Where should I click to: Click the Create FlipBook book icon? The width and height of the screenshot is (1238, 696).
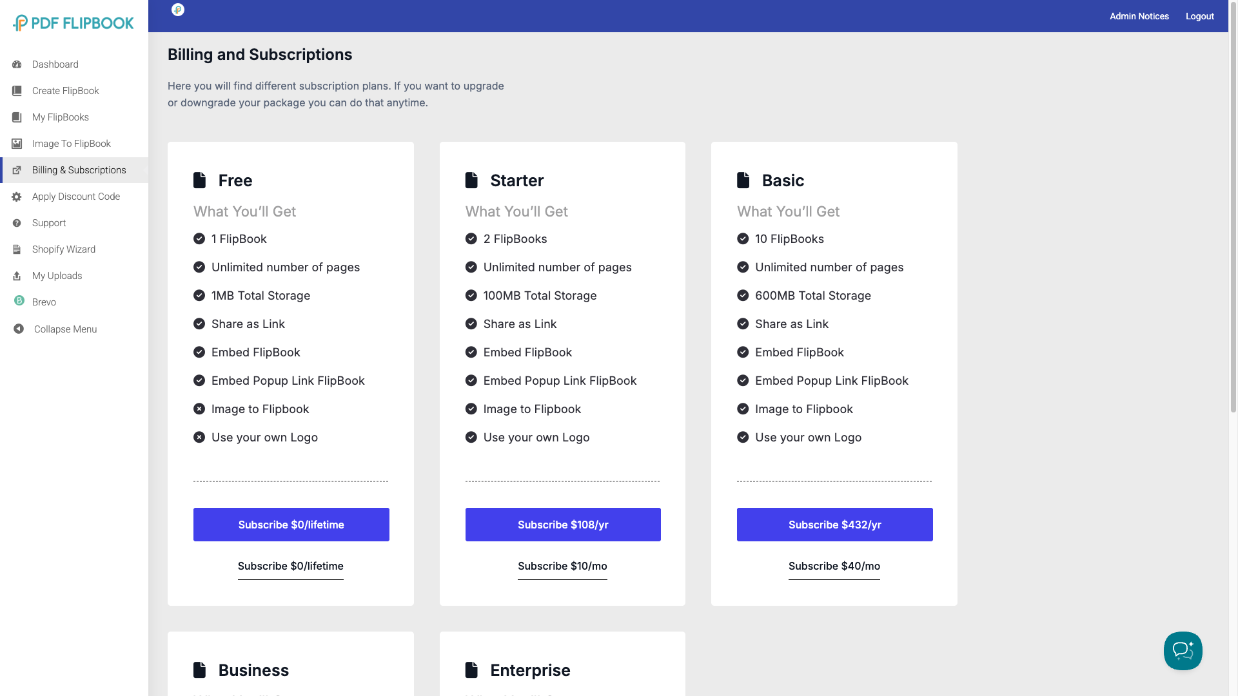17,91
